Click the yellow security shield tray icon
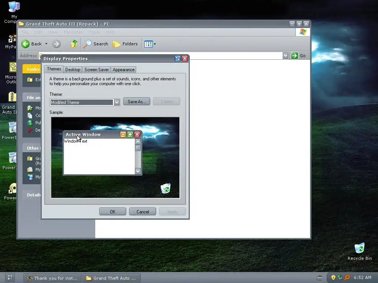This screenshot has width=378, height=283. coord(333,277)
